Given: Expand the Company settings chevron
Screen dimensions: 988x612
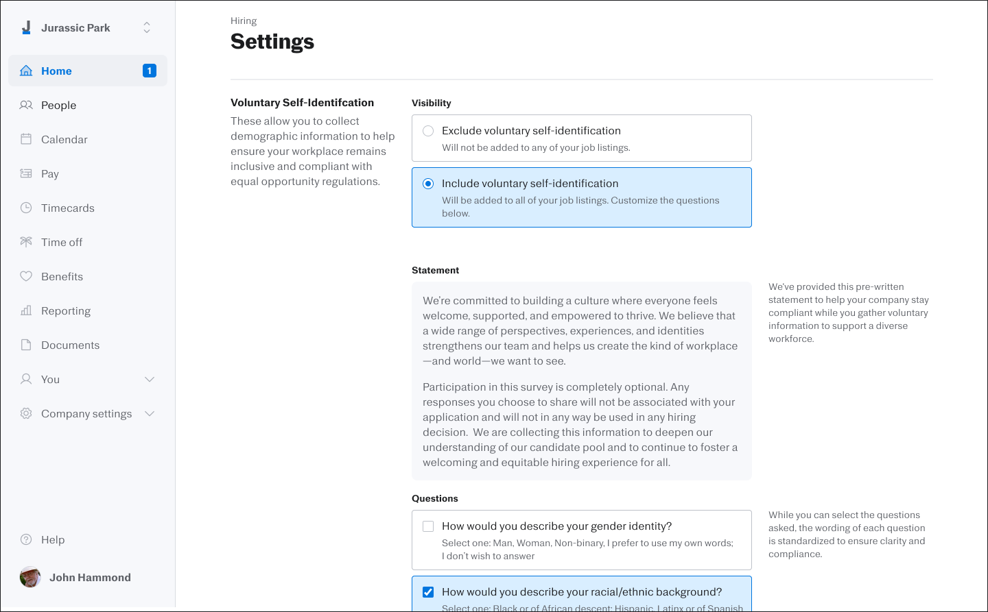Looking at the screenshot, I should (150, 413).
